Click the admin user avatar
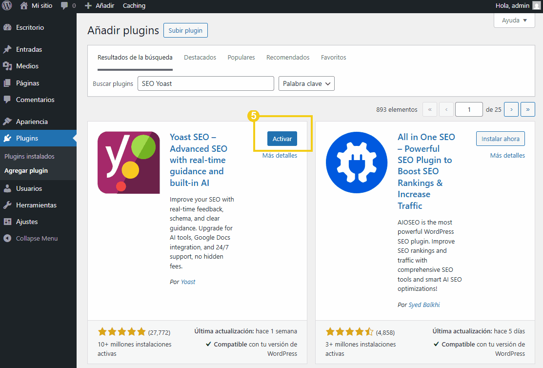The height and width of the screenshot is (368, 543). [536, 6]
